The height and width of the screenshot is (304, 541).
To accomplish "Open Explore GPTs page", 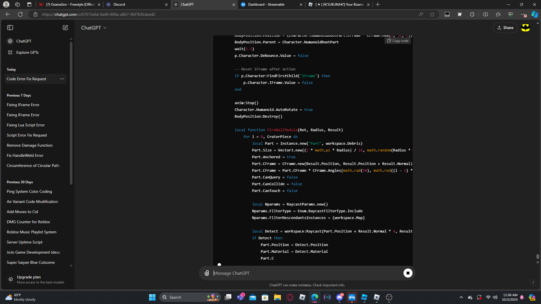I will pos(27,52).
